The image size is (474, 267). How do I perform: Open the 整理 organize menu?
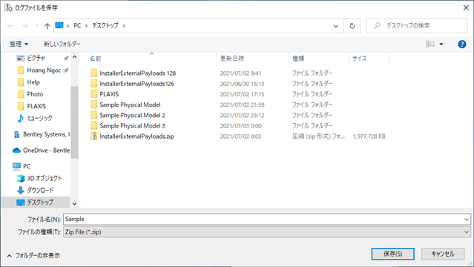(19, 44)
